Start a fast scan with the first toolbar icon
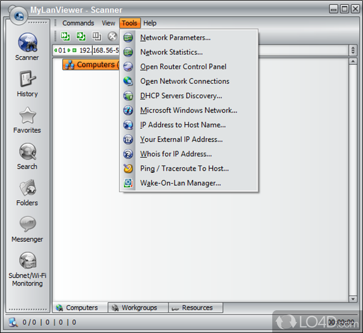 click(65, 36)
